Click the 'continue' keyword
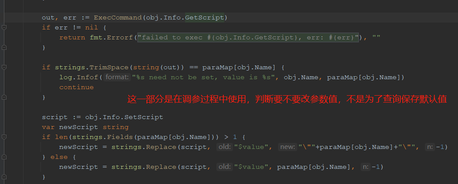 tap(76, 87)
